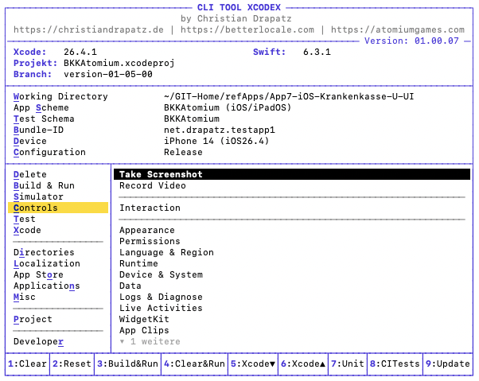The height and width of the screenshot is (381, 479).
Task: Select the App Scheme setting
Action: (x=41, y=107)
